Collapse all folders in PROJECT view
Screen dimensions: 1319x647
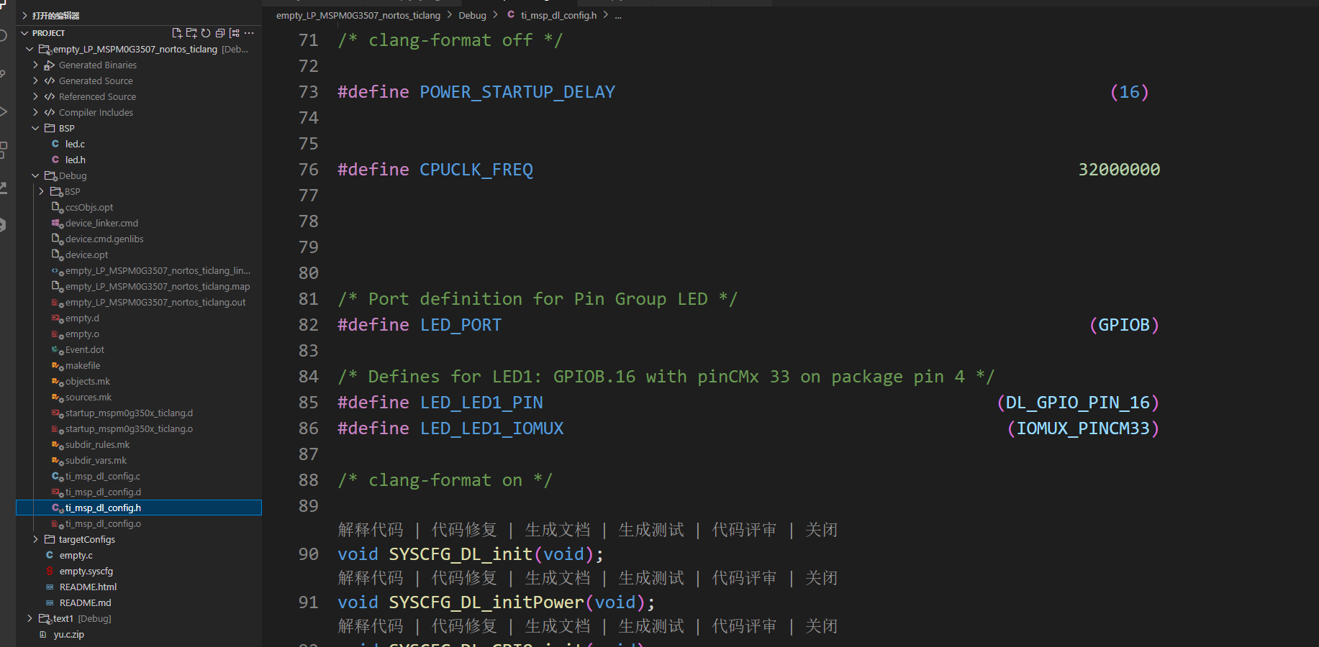click(220, 33)
